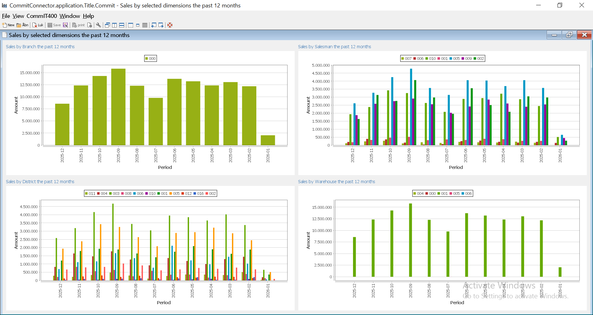The width and height of the screenshot is (593, 315).
Task: Click the wrench settings tool icon
Action: tap(98, 25)
